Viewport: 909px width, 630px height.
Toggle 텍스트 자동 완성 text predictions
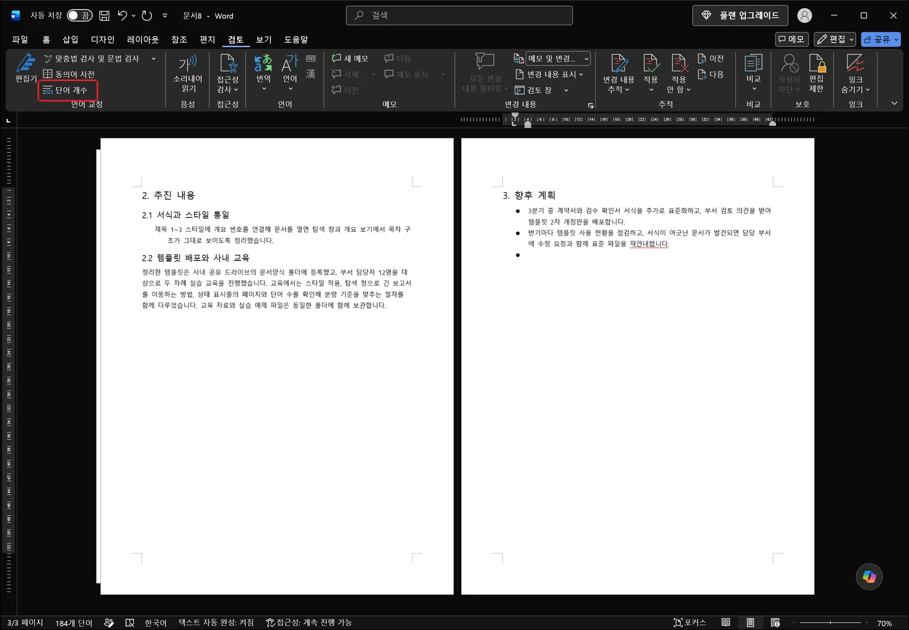coord(216,623)
